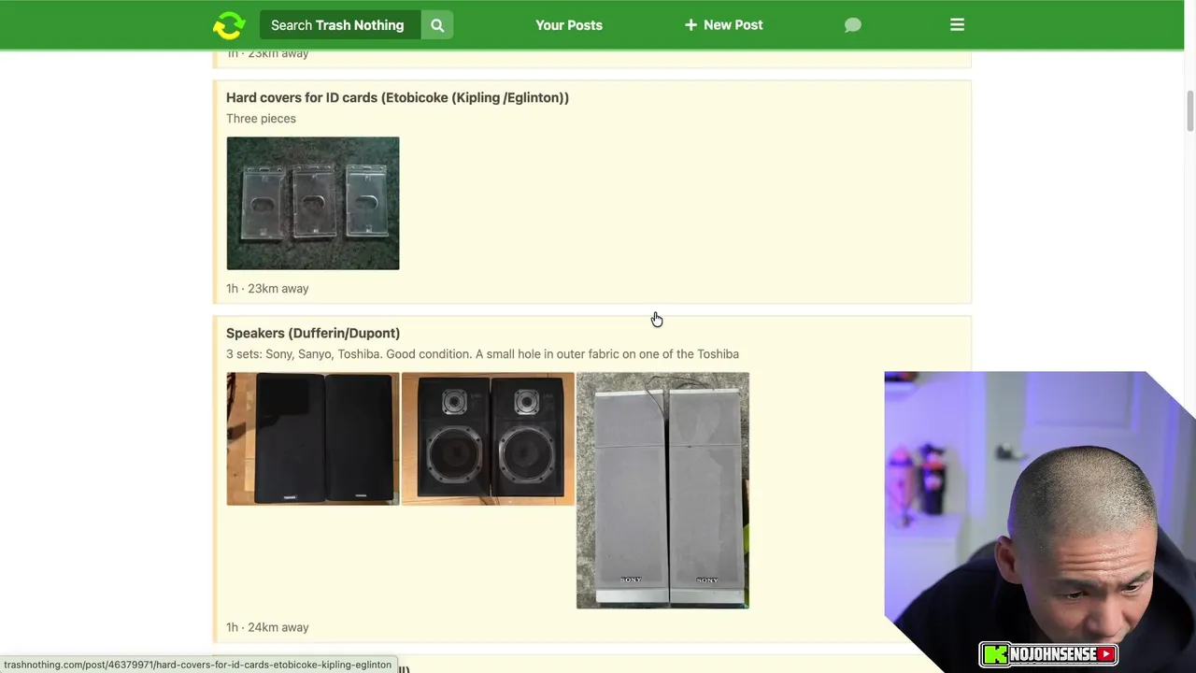This screenshot has height=673, width=1196.
Task: Open the messages chat bubble icon
Action: tap(853, 25)
